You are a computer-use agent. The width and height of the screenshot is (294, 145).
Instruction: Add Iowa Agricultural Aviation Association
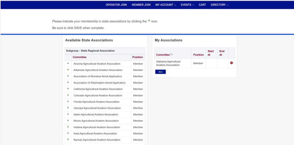[68, 133]
